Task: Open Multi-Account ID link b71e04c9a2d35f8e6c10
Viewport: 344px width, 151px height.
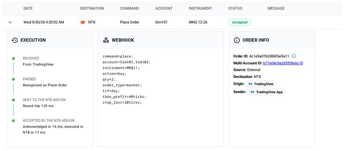Action: [283, 63]
